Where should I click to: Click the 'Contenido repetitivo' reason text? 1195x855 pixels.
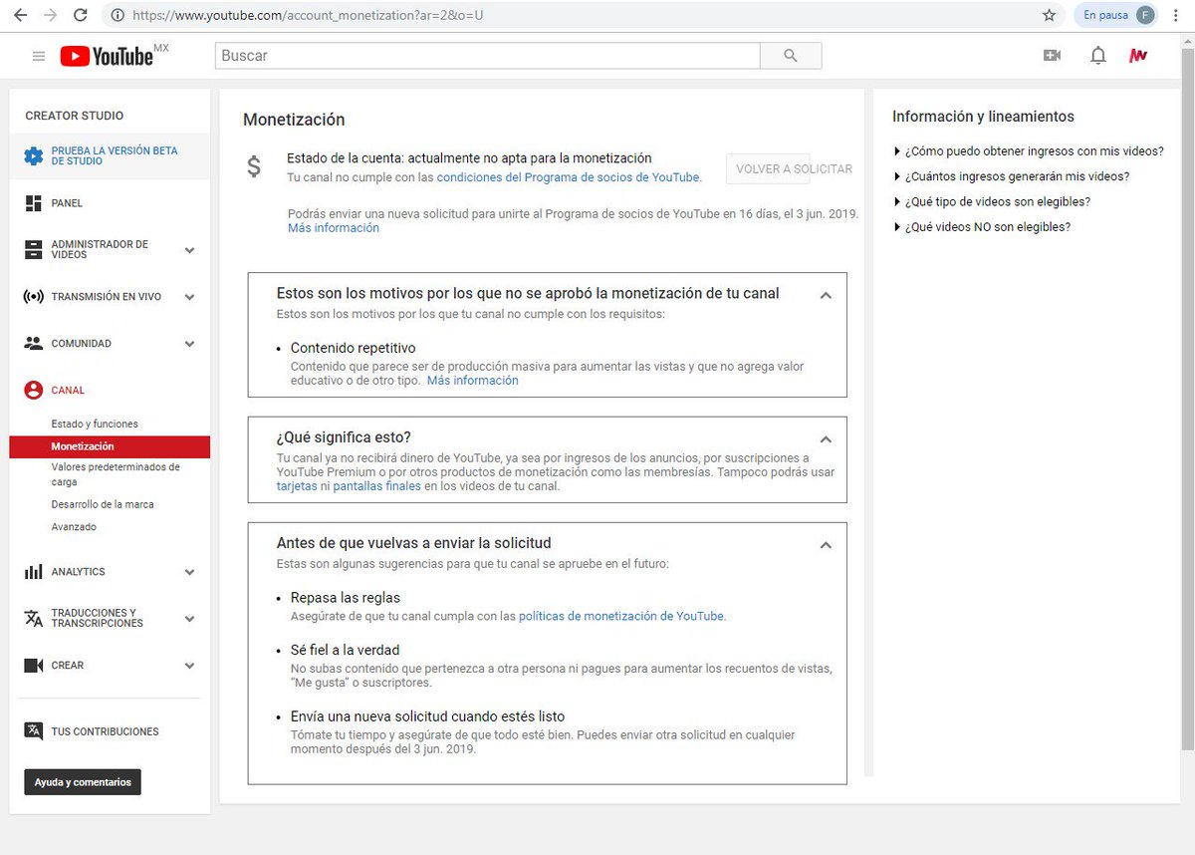point(353,348)
